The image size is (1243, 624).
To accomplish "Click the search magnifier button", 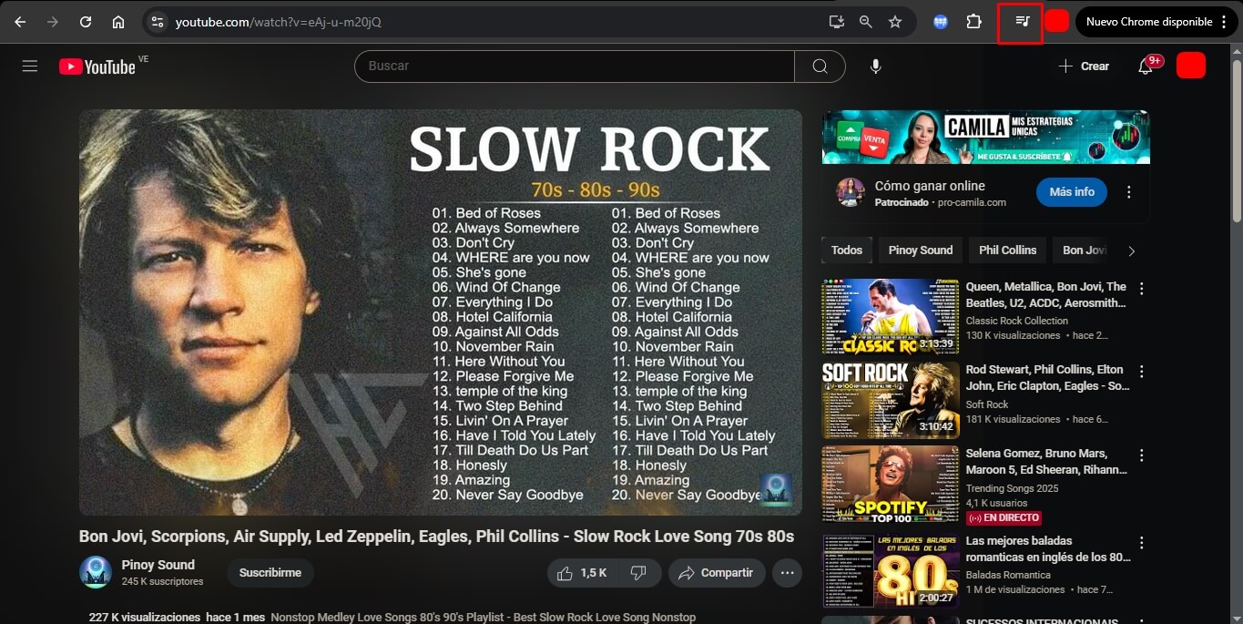I will [x=820, y=66].
